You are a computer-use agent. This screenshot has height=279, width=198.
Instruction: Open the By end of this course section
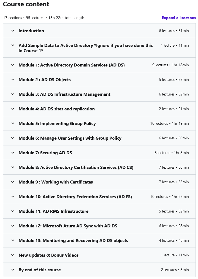(99, 270)
